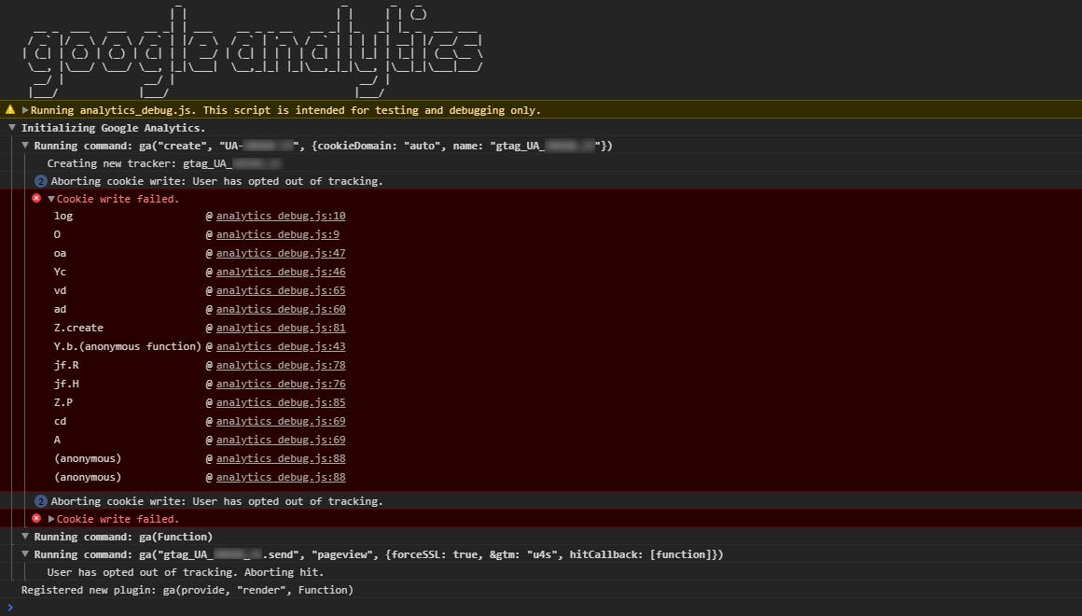This screenshot has width=1082, height=616.
Task: Click the yellow warning triangle icon
Action: click(x=10, y=110)
